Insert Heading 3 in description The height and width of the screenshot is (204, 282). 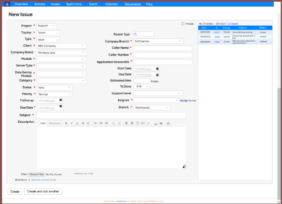click(x=106, y=123)
